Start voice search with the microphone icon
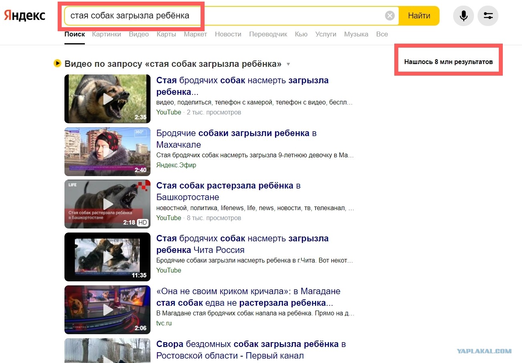Viewport: 522px width, 363px height. pyautogui.click(x=464, y=16)
